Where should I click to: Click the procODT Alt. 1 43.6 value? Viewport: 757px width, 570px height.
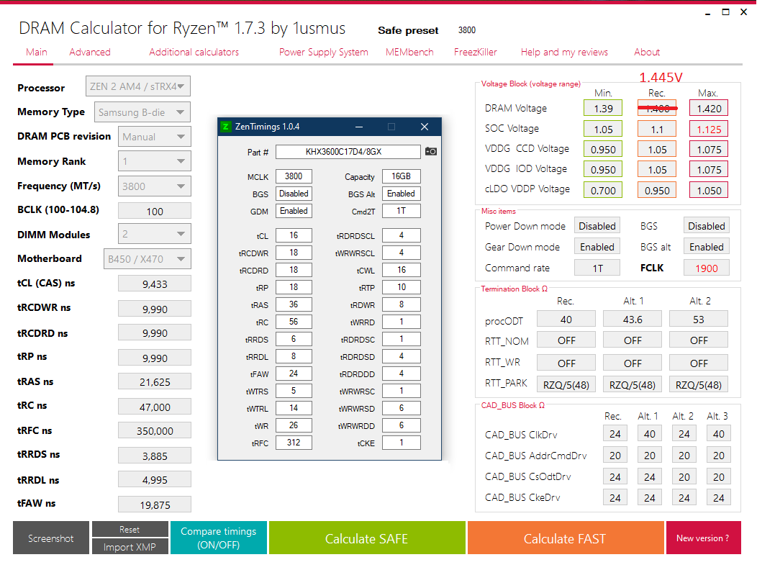point(633,320)
